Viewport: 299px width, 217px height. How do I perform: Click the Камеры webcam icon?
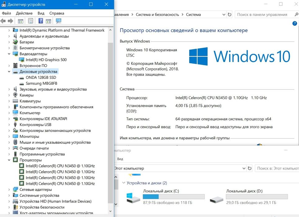pyautogui.click(x=15, y=95)
